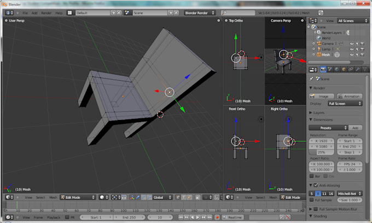
Task: Click the limit selection to visible icon
Action: coord(197,197)
